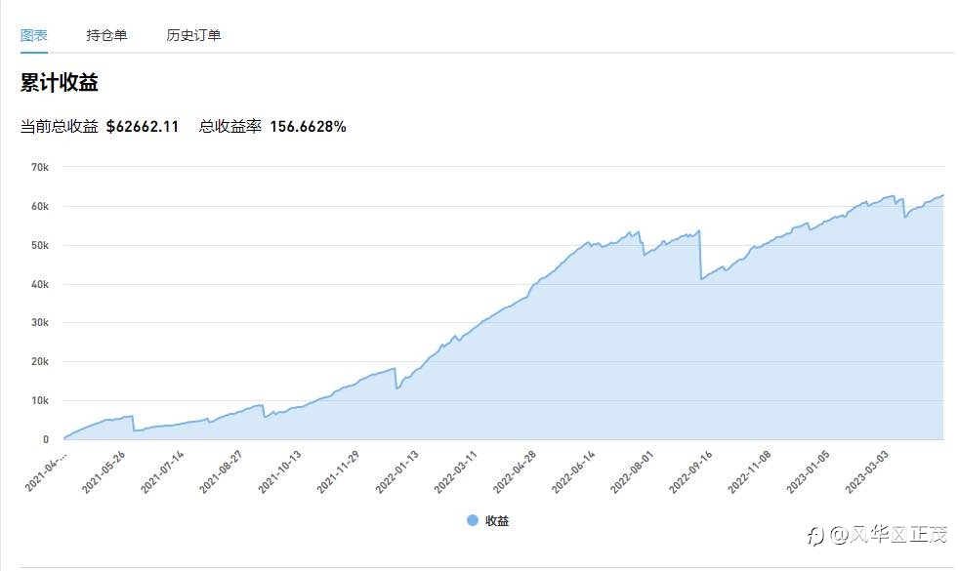
Task: Open the 历史订单 tab
Action: tap(193, 35)
